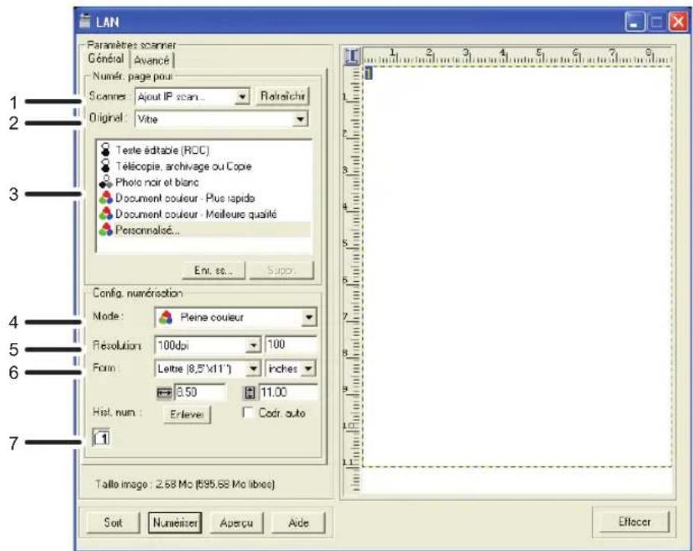Click the Pleine couleur mode icon
Image resolution: width=693 pixels, height=551 pixels.
point(165,317)
